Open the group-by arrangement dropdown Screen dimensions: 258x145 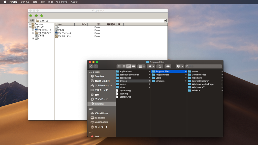point(142,66)
